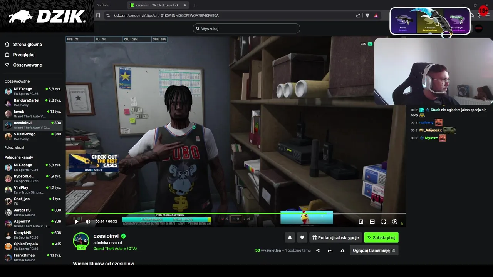Open the browser hamburger menu

click(x=487, y=15)
